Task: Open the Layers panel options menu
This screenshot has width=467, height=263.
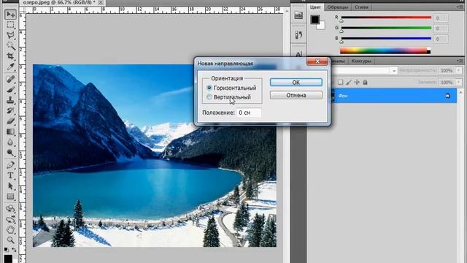Action: click(x=460, y=61)
